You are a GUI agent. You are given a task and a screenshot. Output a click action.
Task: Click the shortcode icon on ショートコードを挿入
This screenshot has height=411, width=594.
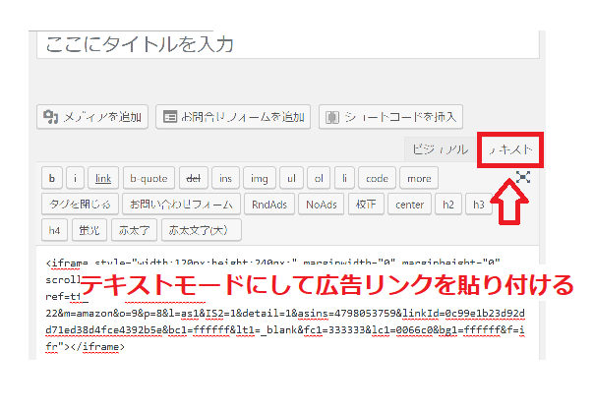pyautogui.click(x=332, y=117)
